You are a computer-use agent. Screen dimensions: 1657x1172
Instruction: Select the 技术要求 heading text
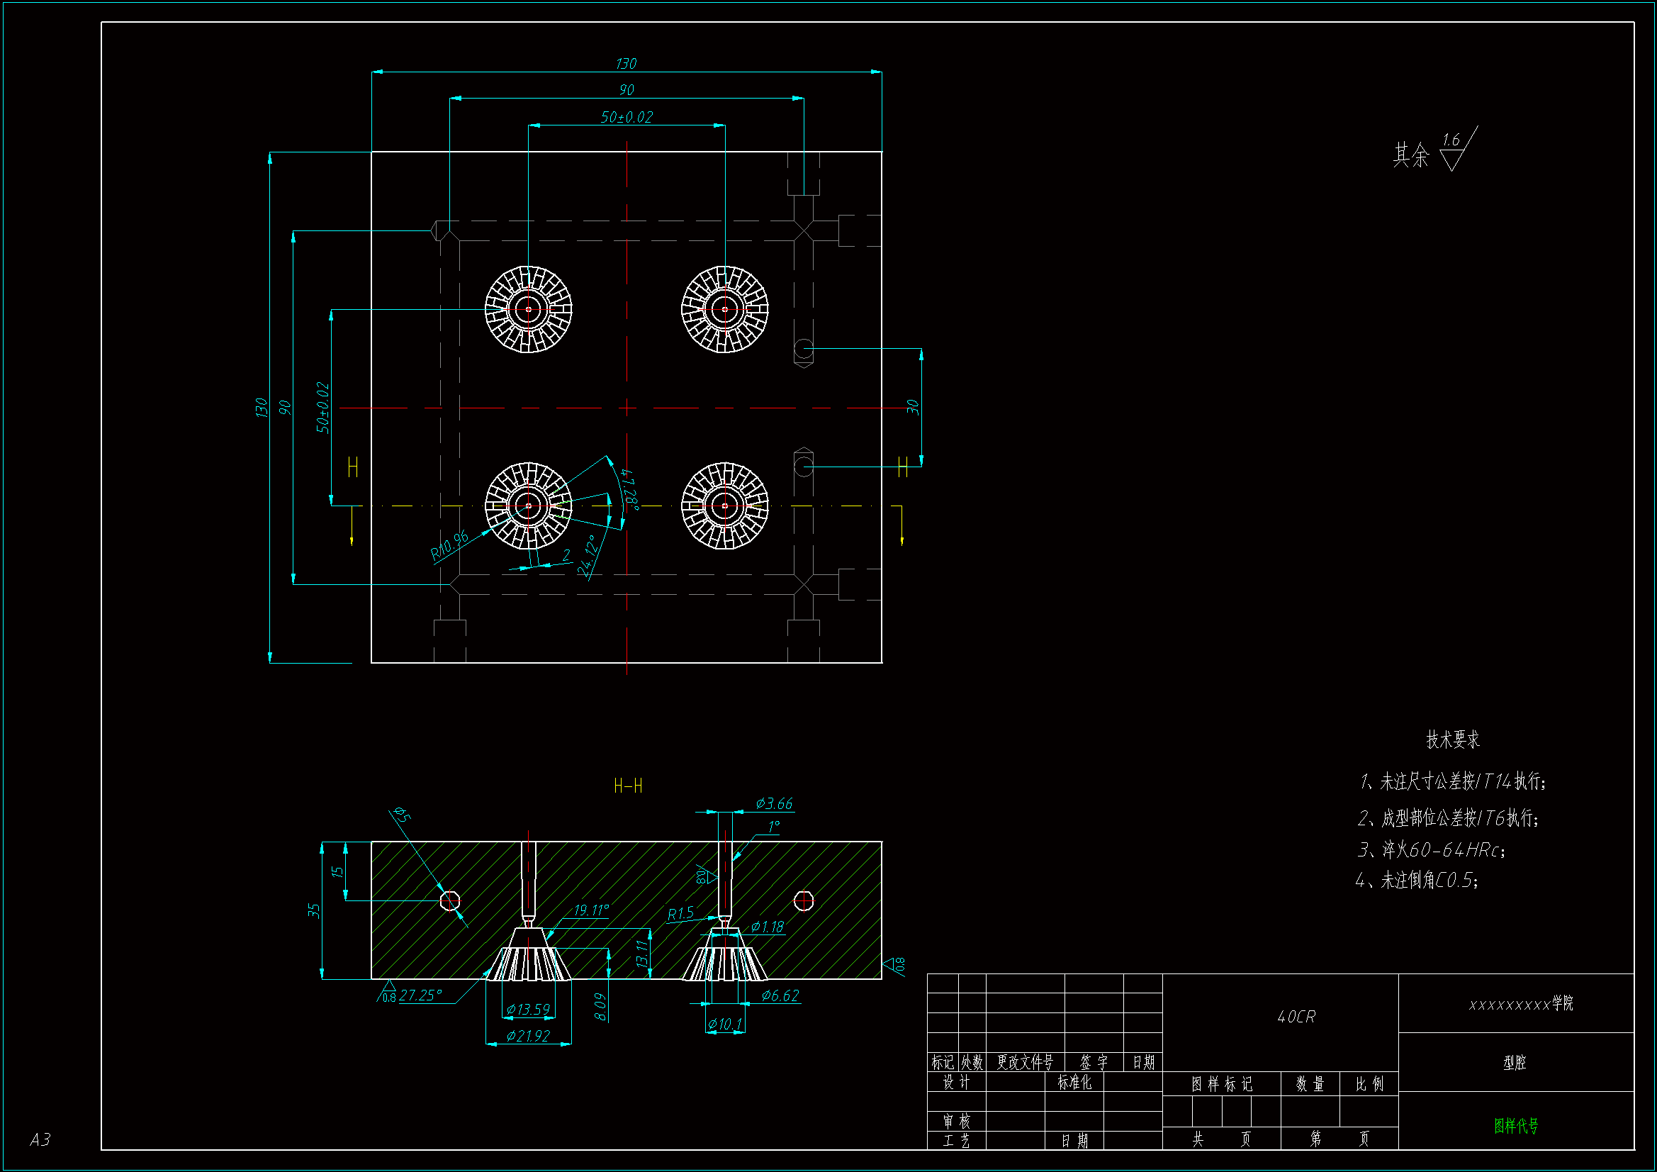pyautogui.click(x=1452, y=740)
